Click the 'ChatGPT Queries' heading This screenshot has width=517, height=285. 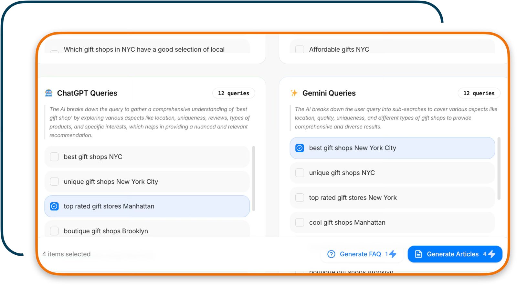pyautogui.click(x=87, y=93)
